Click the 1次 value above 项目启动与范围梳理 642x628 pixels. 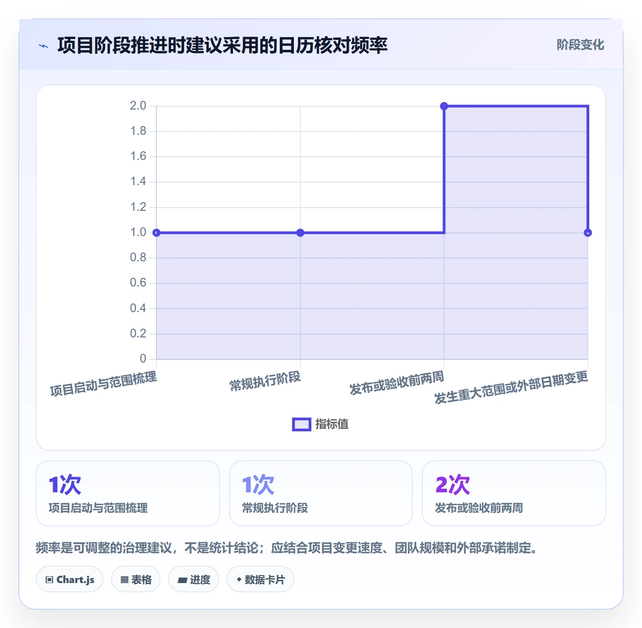[x=65, y=485]
